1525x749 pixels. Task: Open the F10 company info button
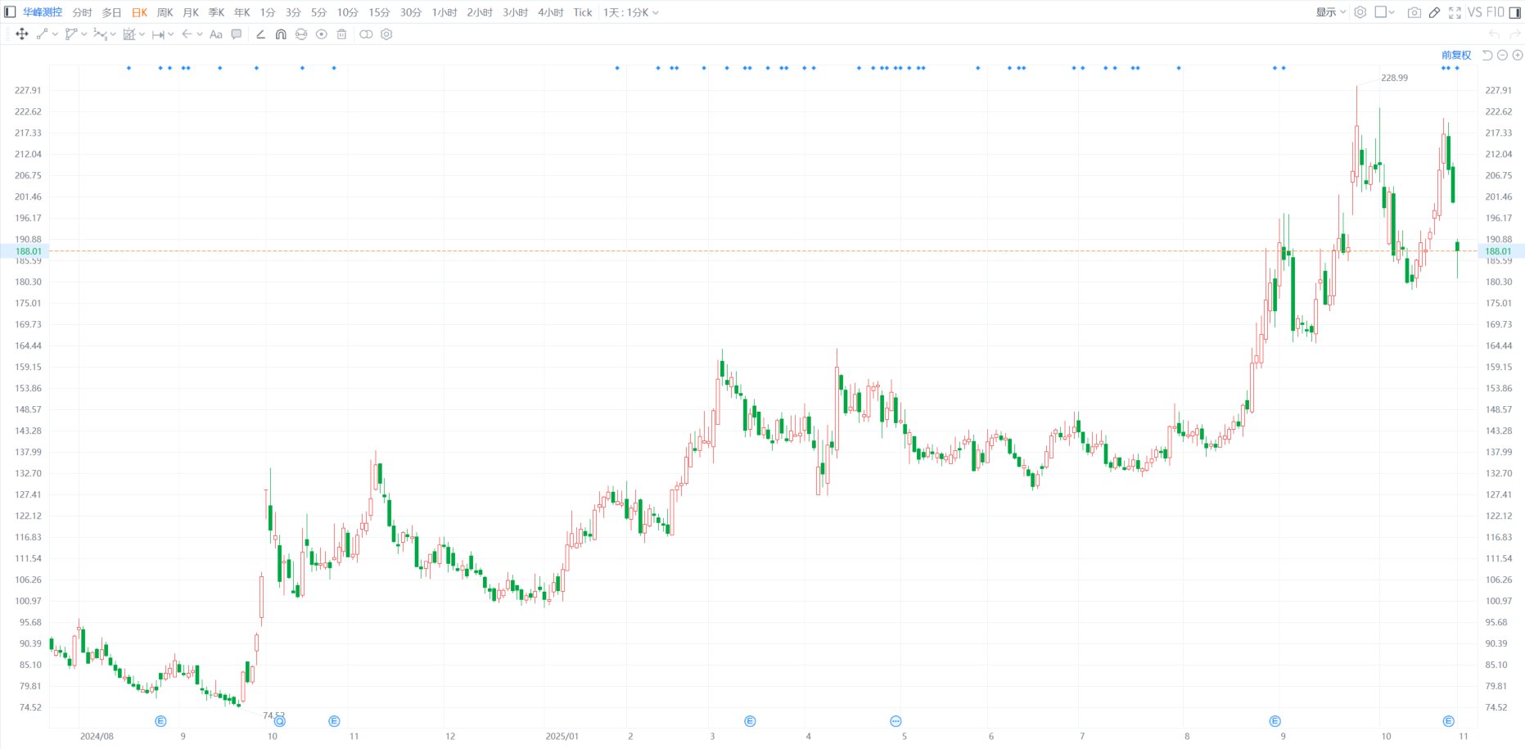(x=1496, y=12)
